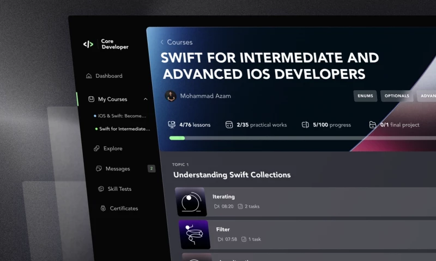
Task: Click the Mohammad Azam instructor name
Action: (x=205, y=96)
